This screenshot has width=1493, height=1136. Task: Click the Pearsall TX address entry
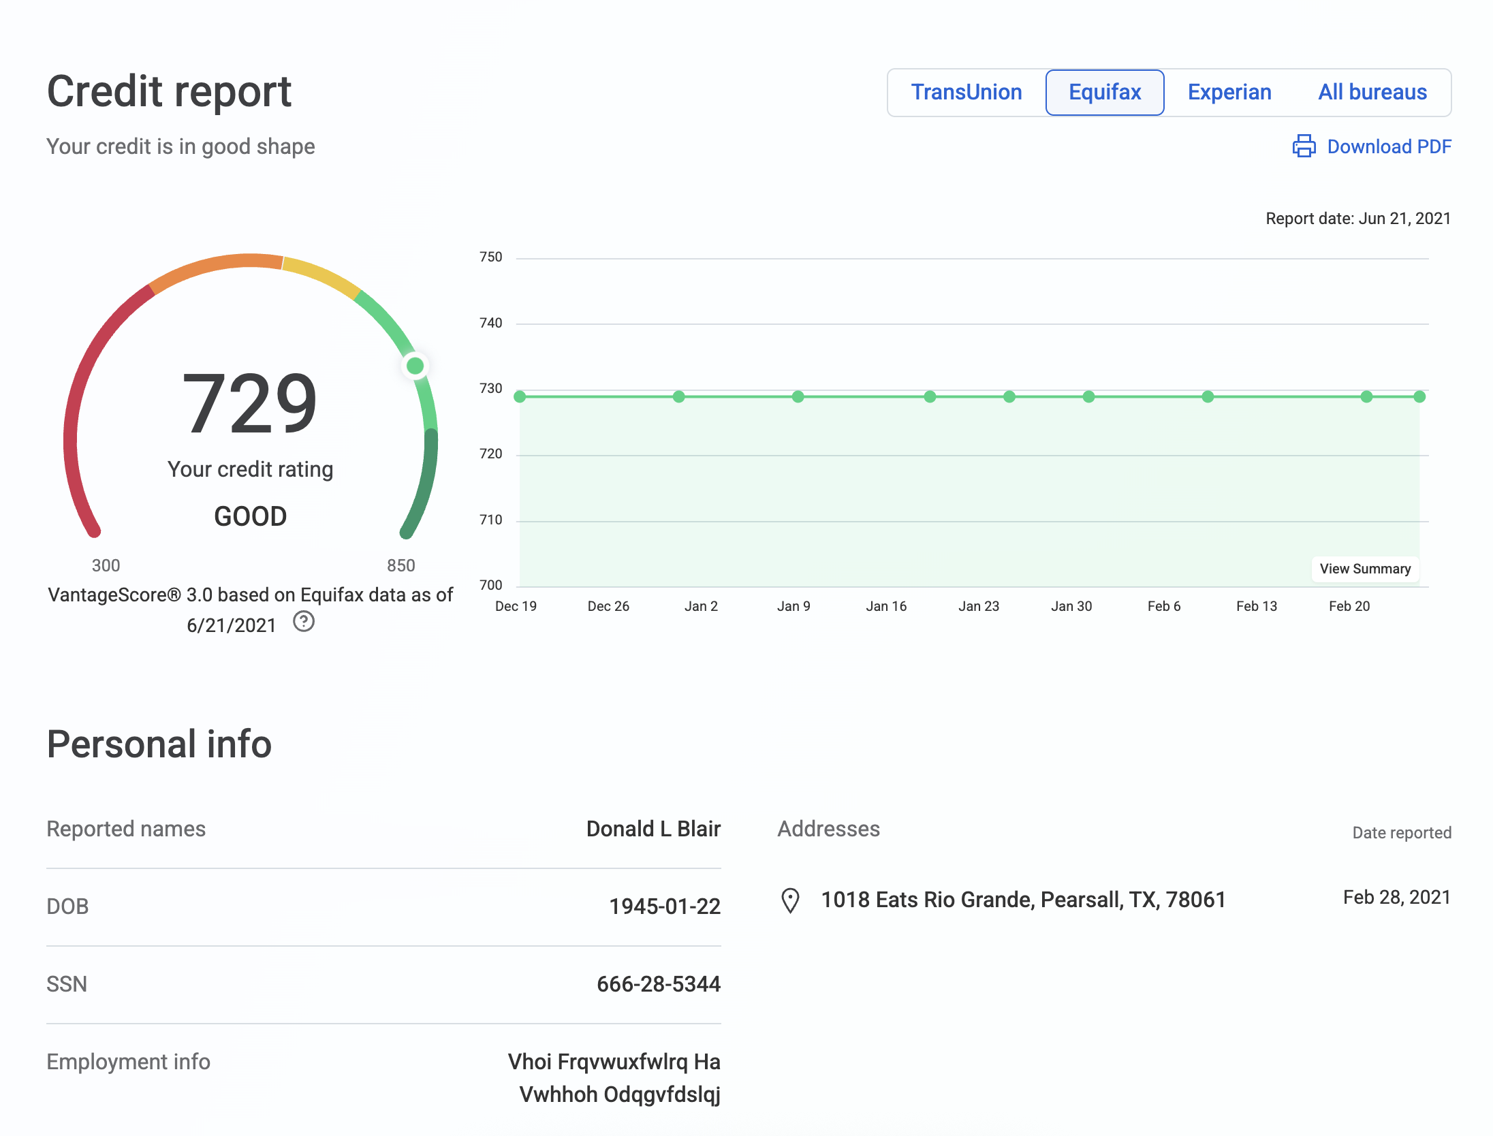[x=1023, y=899]
